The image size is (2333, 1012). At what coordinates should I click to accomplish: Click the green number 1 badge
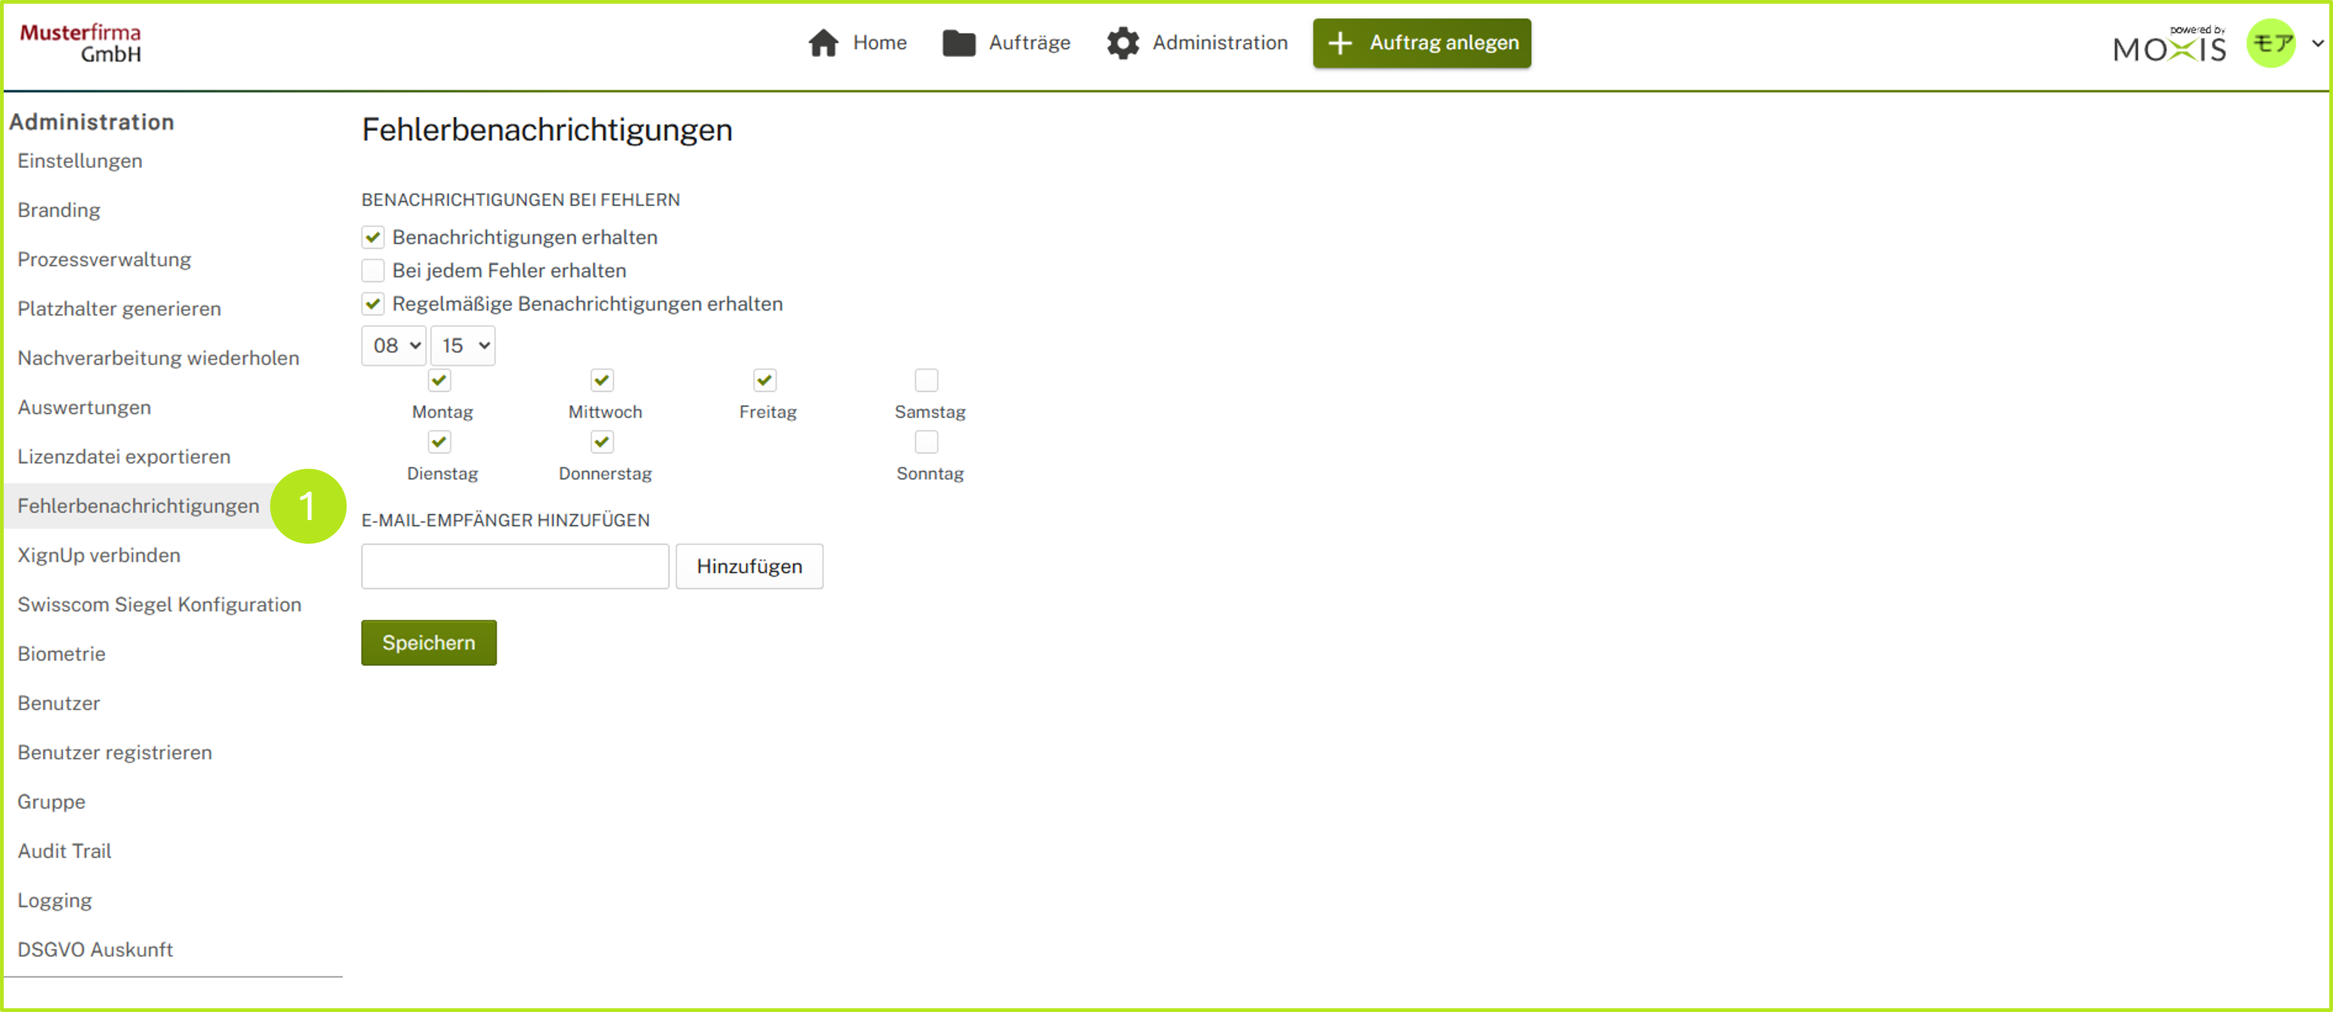pos(308,506)
